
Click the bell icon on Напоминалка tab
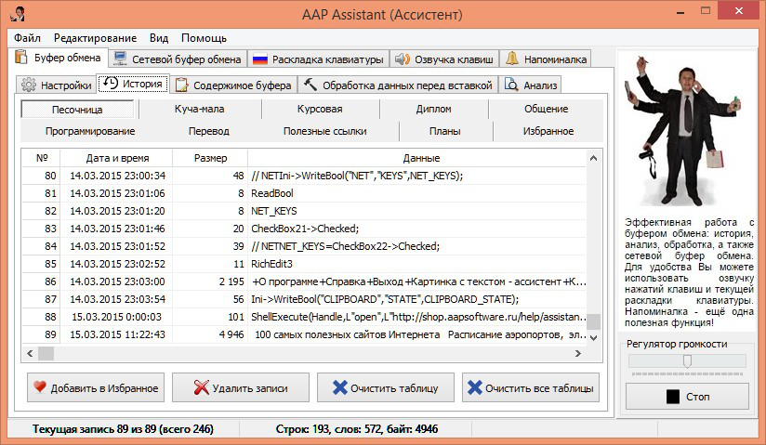pos(512,59)
